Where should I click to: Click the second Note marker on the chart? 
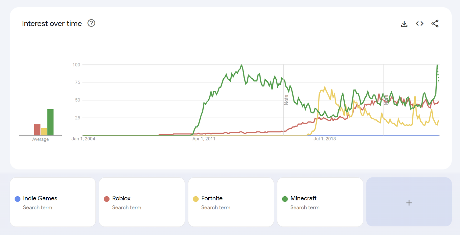tap(386, 100)
